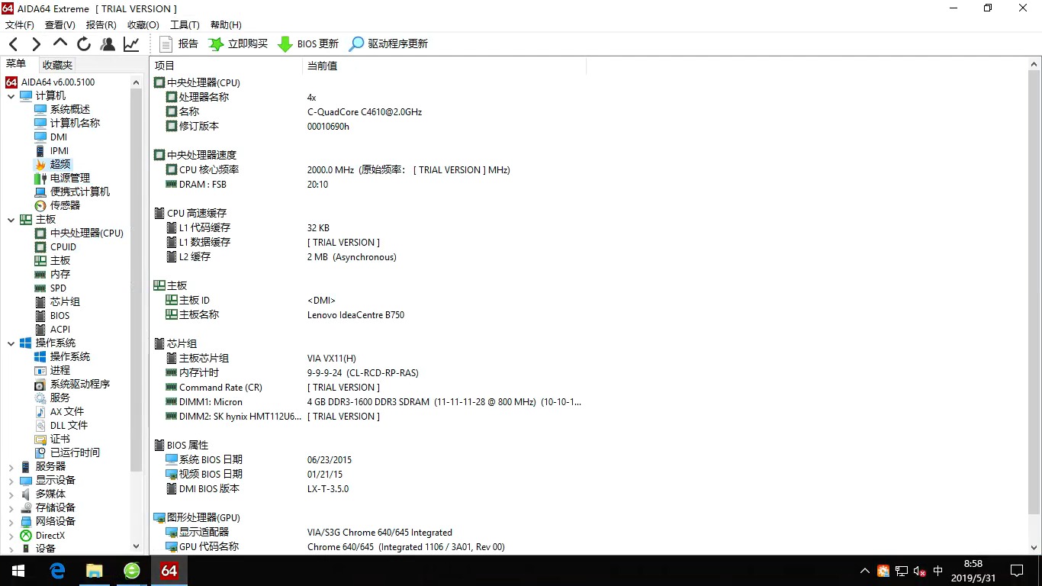Open the ACPI tree item
The width and height of the screenshot is (1042, 586).
tap(53, 330)
